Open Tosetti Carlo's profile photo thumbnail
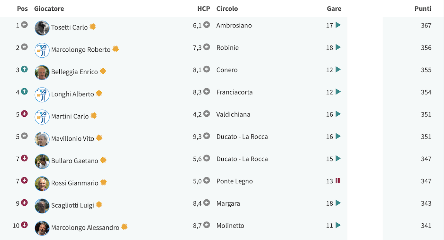 (42, 28)
